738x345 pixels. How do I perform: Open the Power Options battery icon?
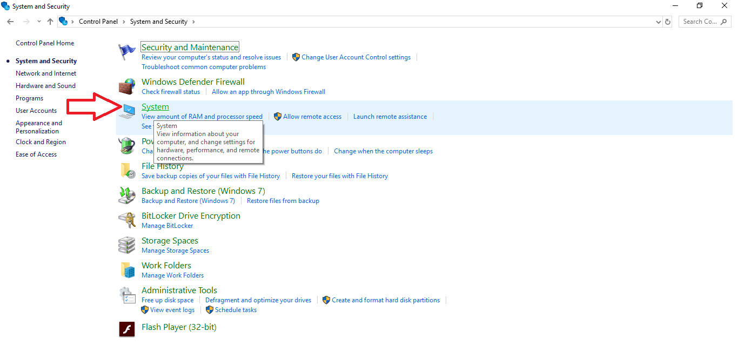[127, 146]
